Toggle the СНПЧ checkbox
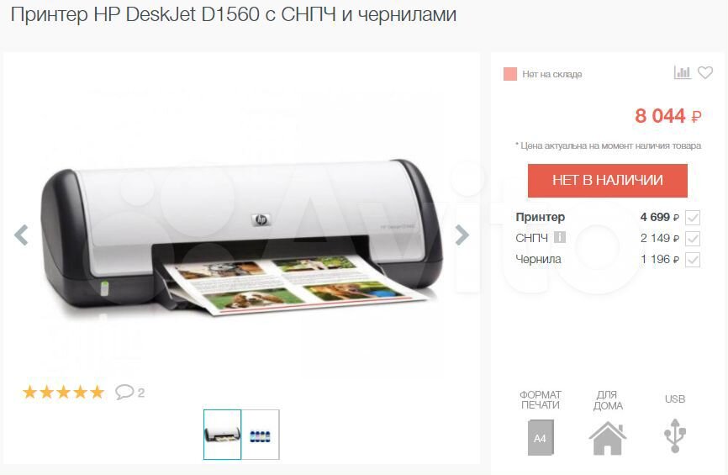The width and height of the screenshot is (728, 475). point(693,239)
